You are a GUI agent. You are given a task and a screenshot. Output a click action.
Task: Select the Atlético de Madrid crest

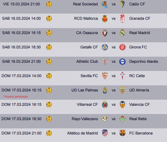coord(105,133)
